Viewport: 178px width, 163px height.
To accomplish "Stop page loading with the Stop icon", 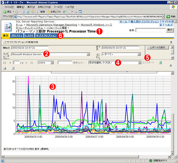I will [23, 12].
